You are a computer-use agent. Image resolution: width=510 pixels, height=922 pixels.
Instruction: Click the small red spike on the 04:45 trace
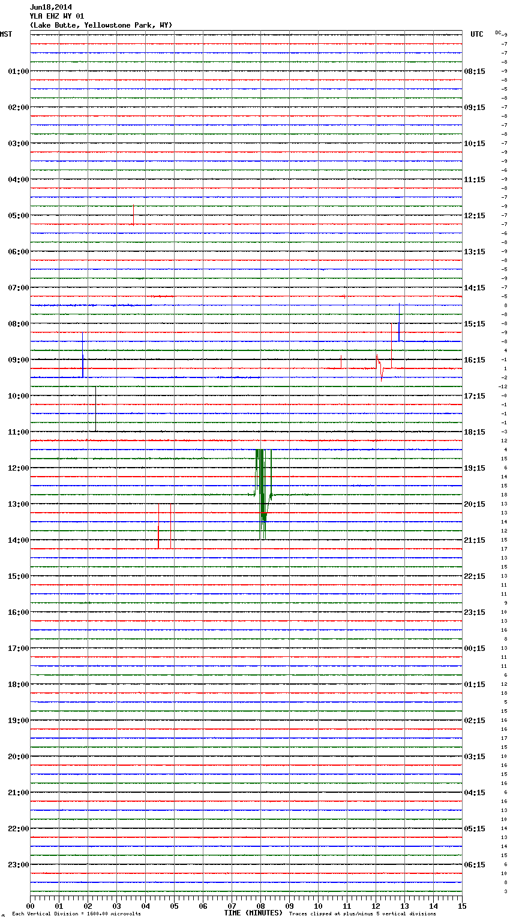point(133,215)
